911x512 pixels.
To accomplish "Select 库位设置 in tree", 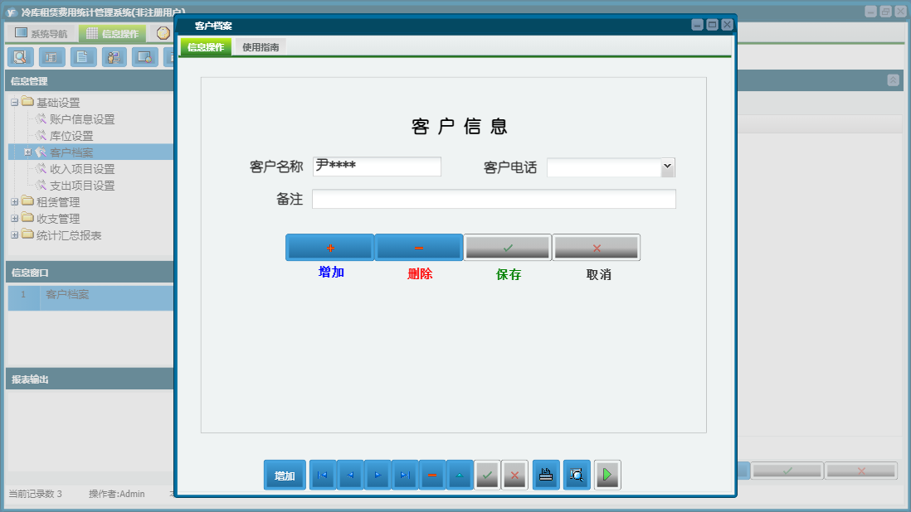I will (71, 136).
